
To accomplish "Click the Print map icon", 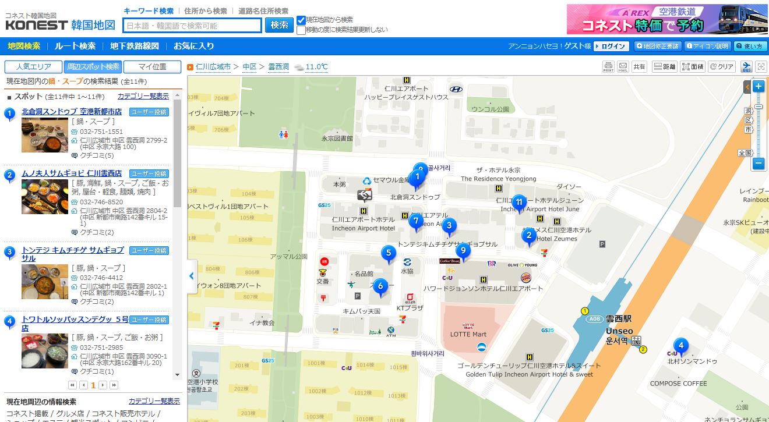I will [x=608, y=67].
